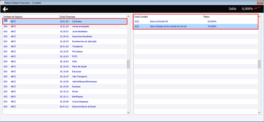Select the Rescisao row
Image resolution: width=264 pixels, height=122 pixels.
click(65, 86)
